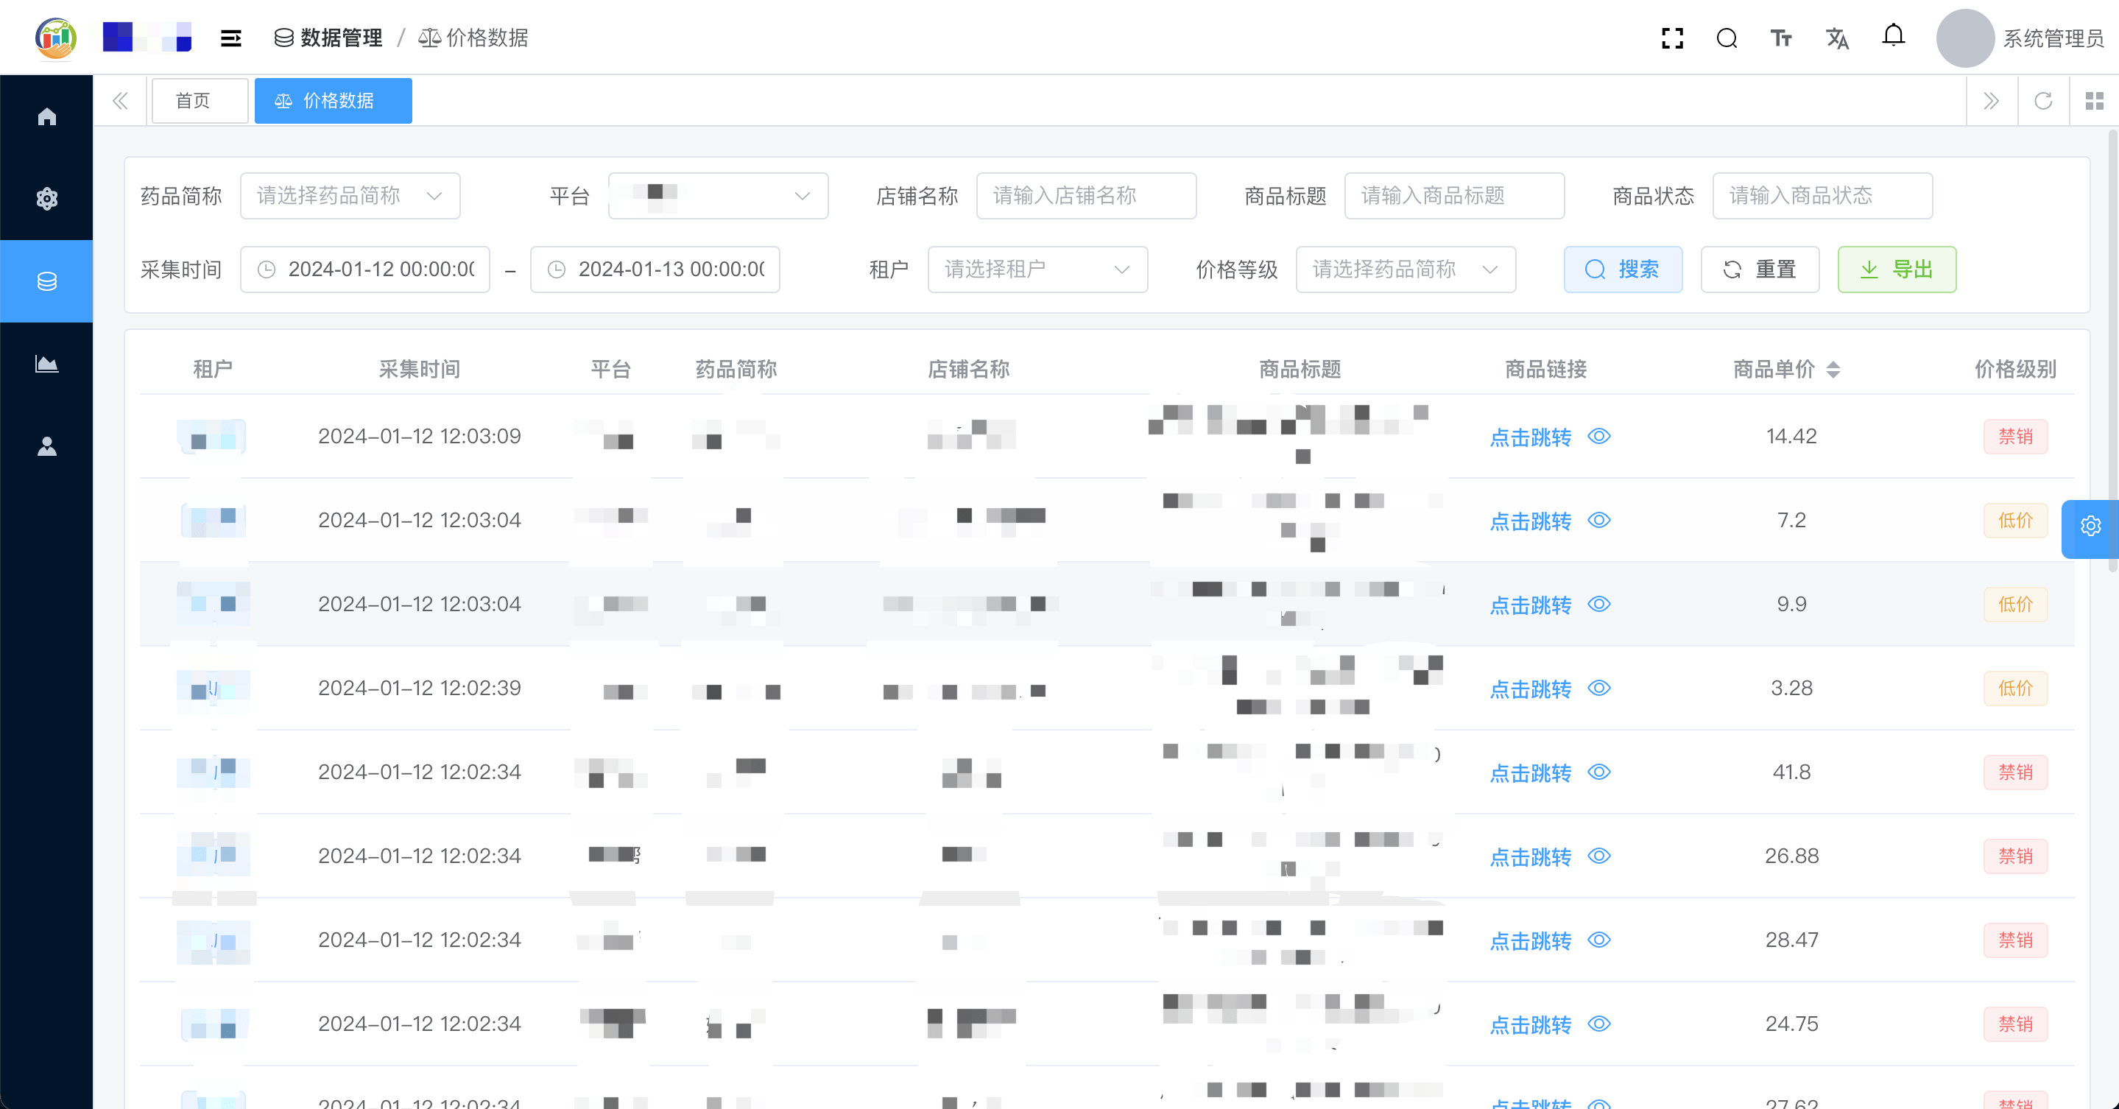Click 禁销 tag in the 14.42 row

tap(2014, 436)
